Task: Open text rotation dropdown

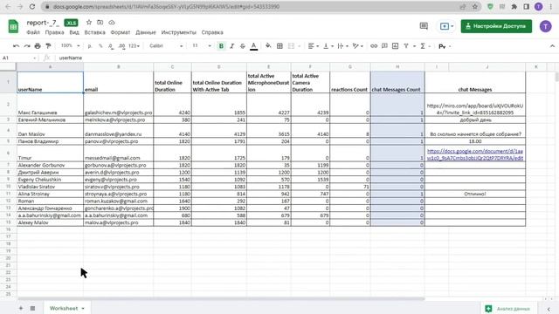Action: pos(357,46)
